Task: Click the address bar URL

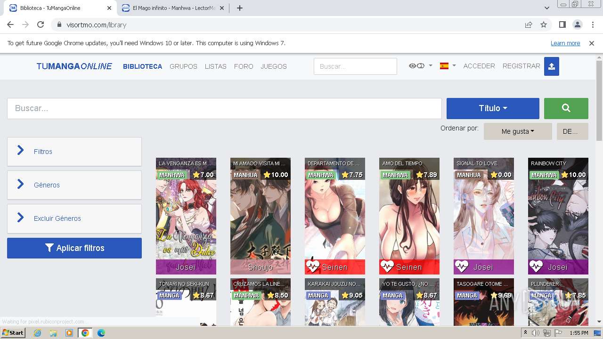Action: click(96, 25)
